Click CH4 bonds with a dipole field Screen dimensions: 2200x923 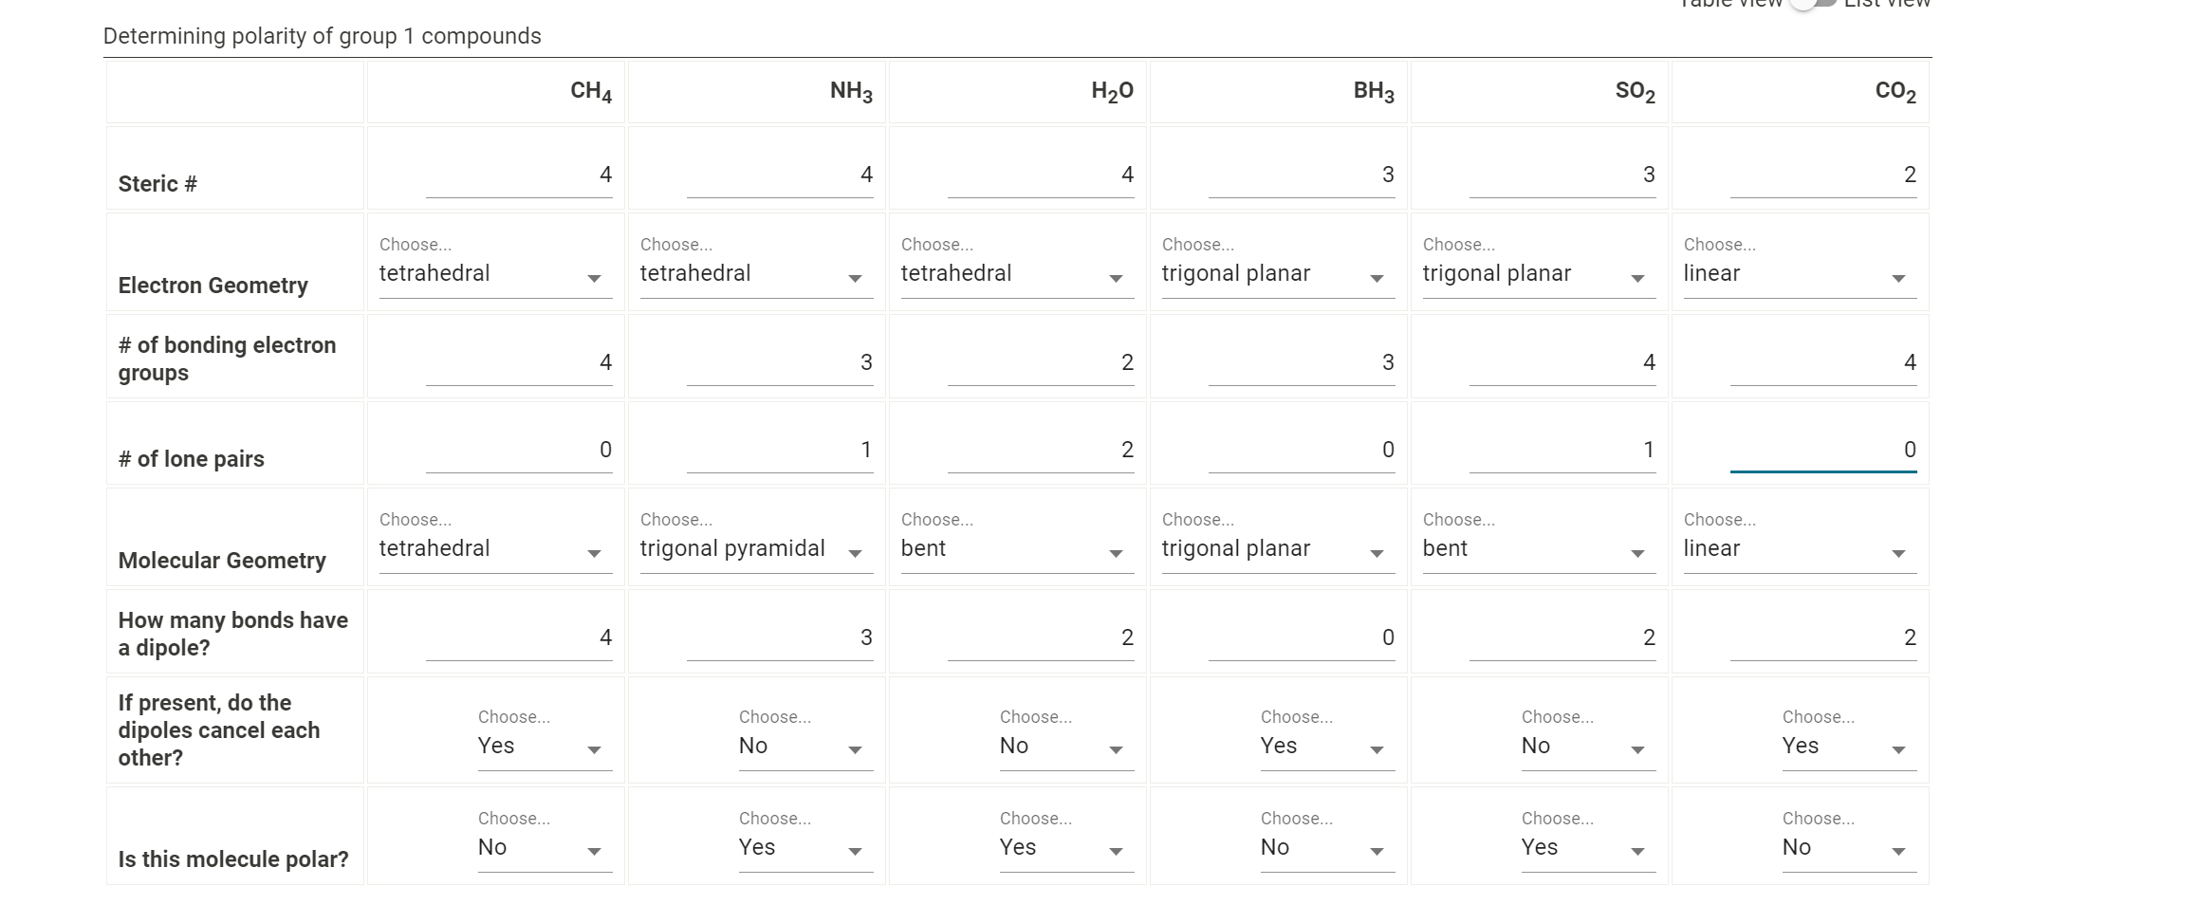519,638
